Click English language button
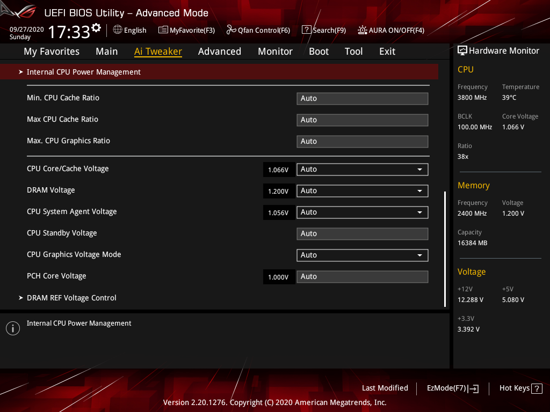Image resolution: width=550 pixels, height=412 pixels. [x=130, y=30]
